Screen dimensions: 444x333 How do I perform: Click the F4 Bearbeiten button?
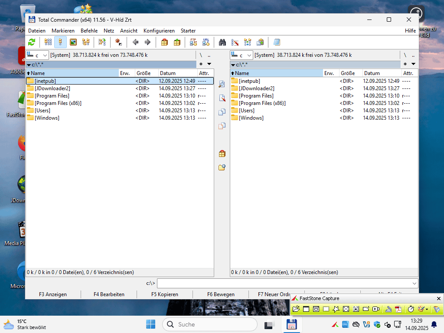[109, 294]
